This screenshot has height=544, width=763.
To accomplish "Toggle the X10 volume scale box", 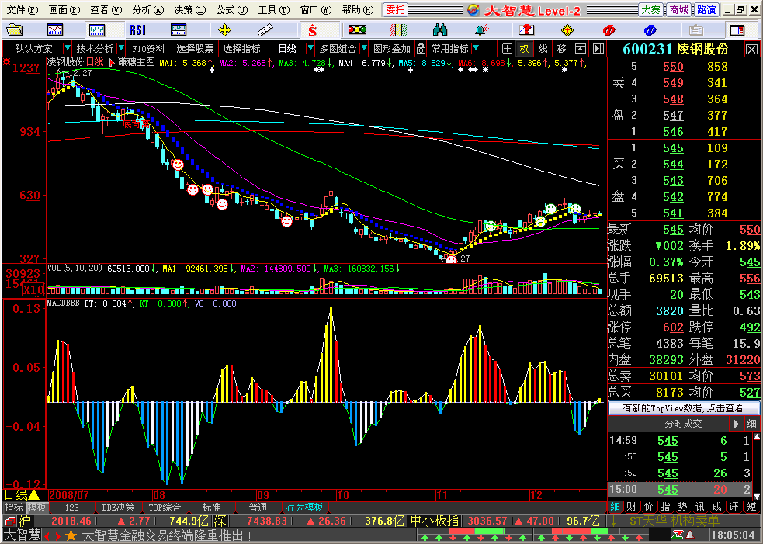I will pyautogui.click(x=33, y=290).
